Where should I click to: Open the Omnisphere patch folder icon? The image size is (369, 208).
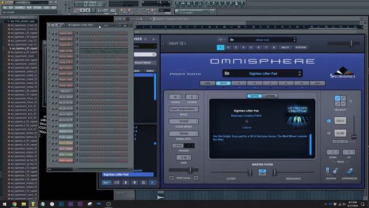[x=227, y=73]
